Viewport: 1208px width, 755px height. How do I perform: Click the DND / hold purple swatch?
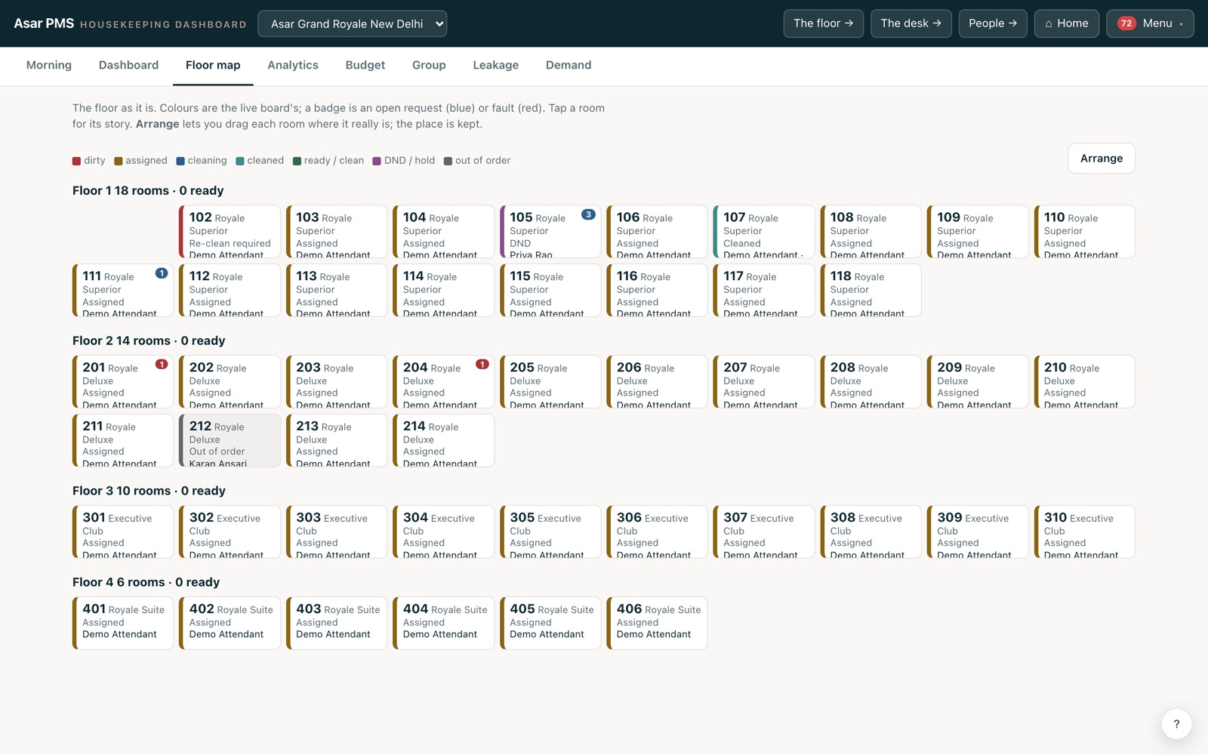(377, 161)
